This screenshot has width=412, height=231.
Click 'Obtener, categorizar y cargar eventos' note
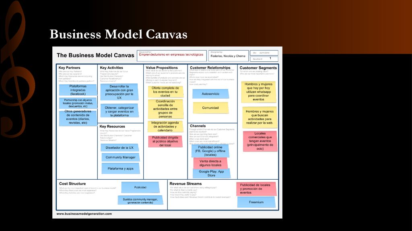click(x=119, y=111)
